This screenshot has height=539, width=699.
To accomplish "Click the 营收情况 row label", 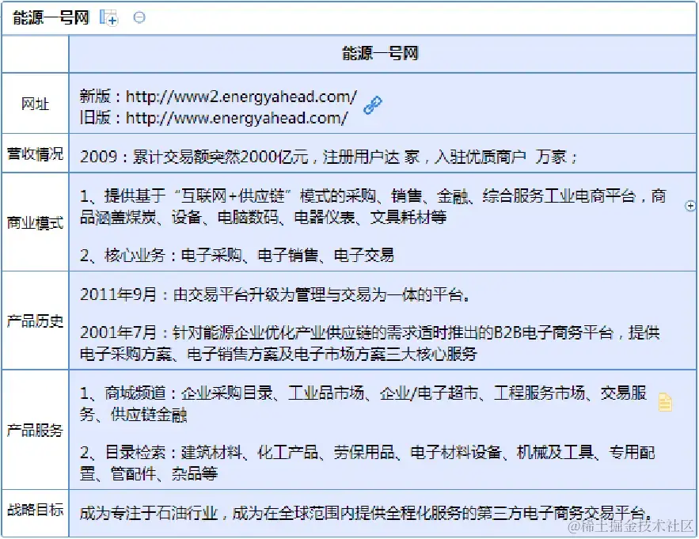I will coord(35,154).
